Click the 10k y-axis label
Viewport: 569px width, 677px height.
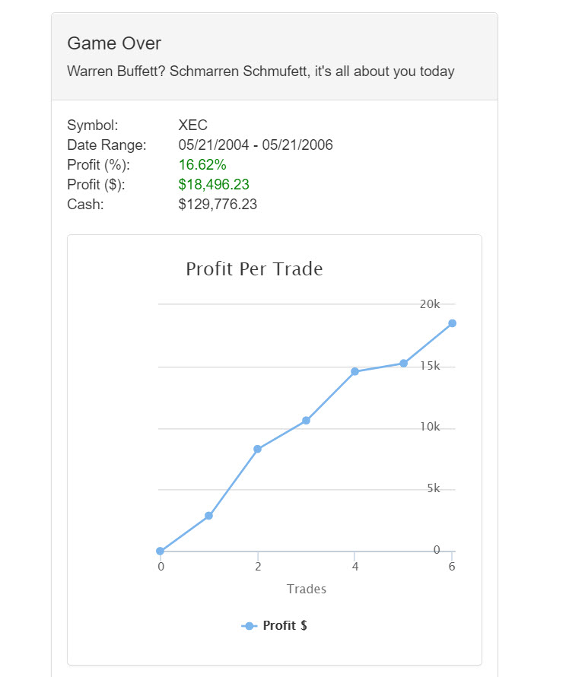pyautogui.click(x=430, y=427)
